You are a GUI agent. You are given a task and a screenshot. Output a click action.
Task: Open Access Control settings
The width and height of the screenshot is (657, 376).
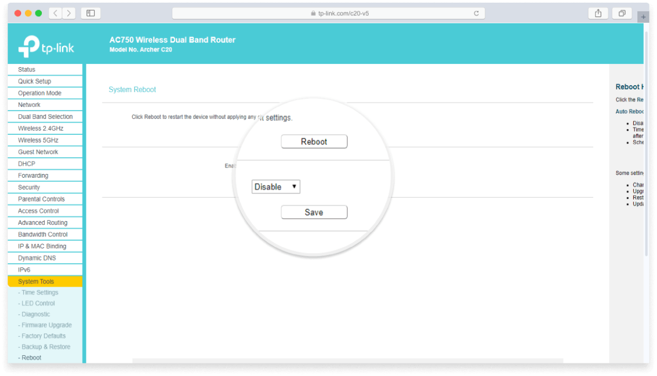46,210
